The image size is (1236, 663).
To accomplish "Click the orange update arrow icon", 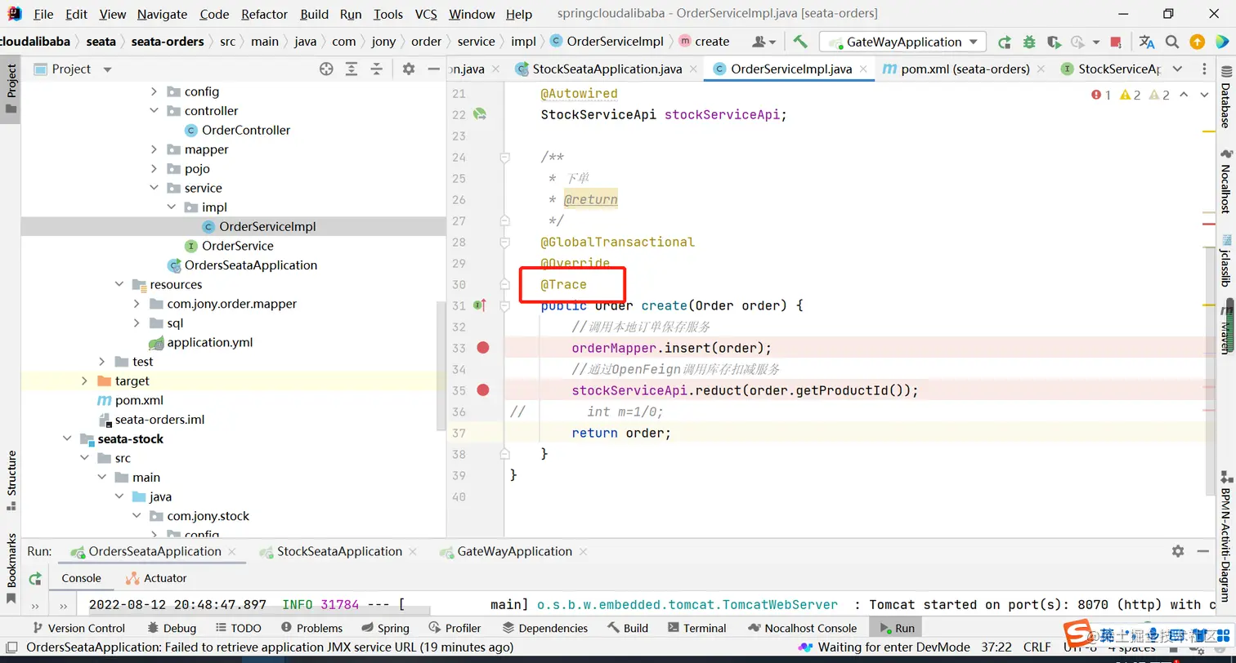I will click(1197, 42).
